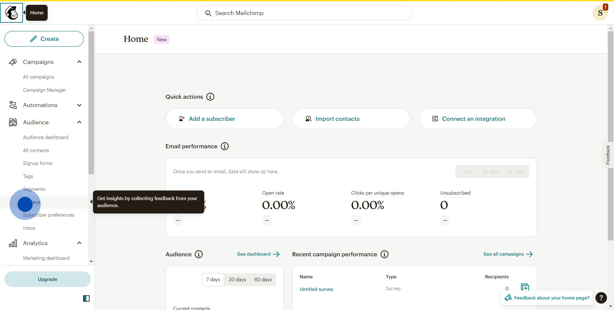Open All contacts in sidebar
Screen dimensions: 614x310
click(x=36, y=151)
